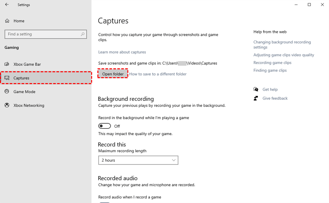Click the Home icon in sidebar

[7, 21]
